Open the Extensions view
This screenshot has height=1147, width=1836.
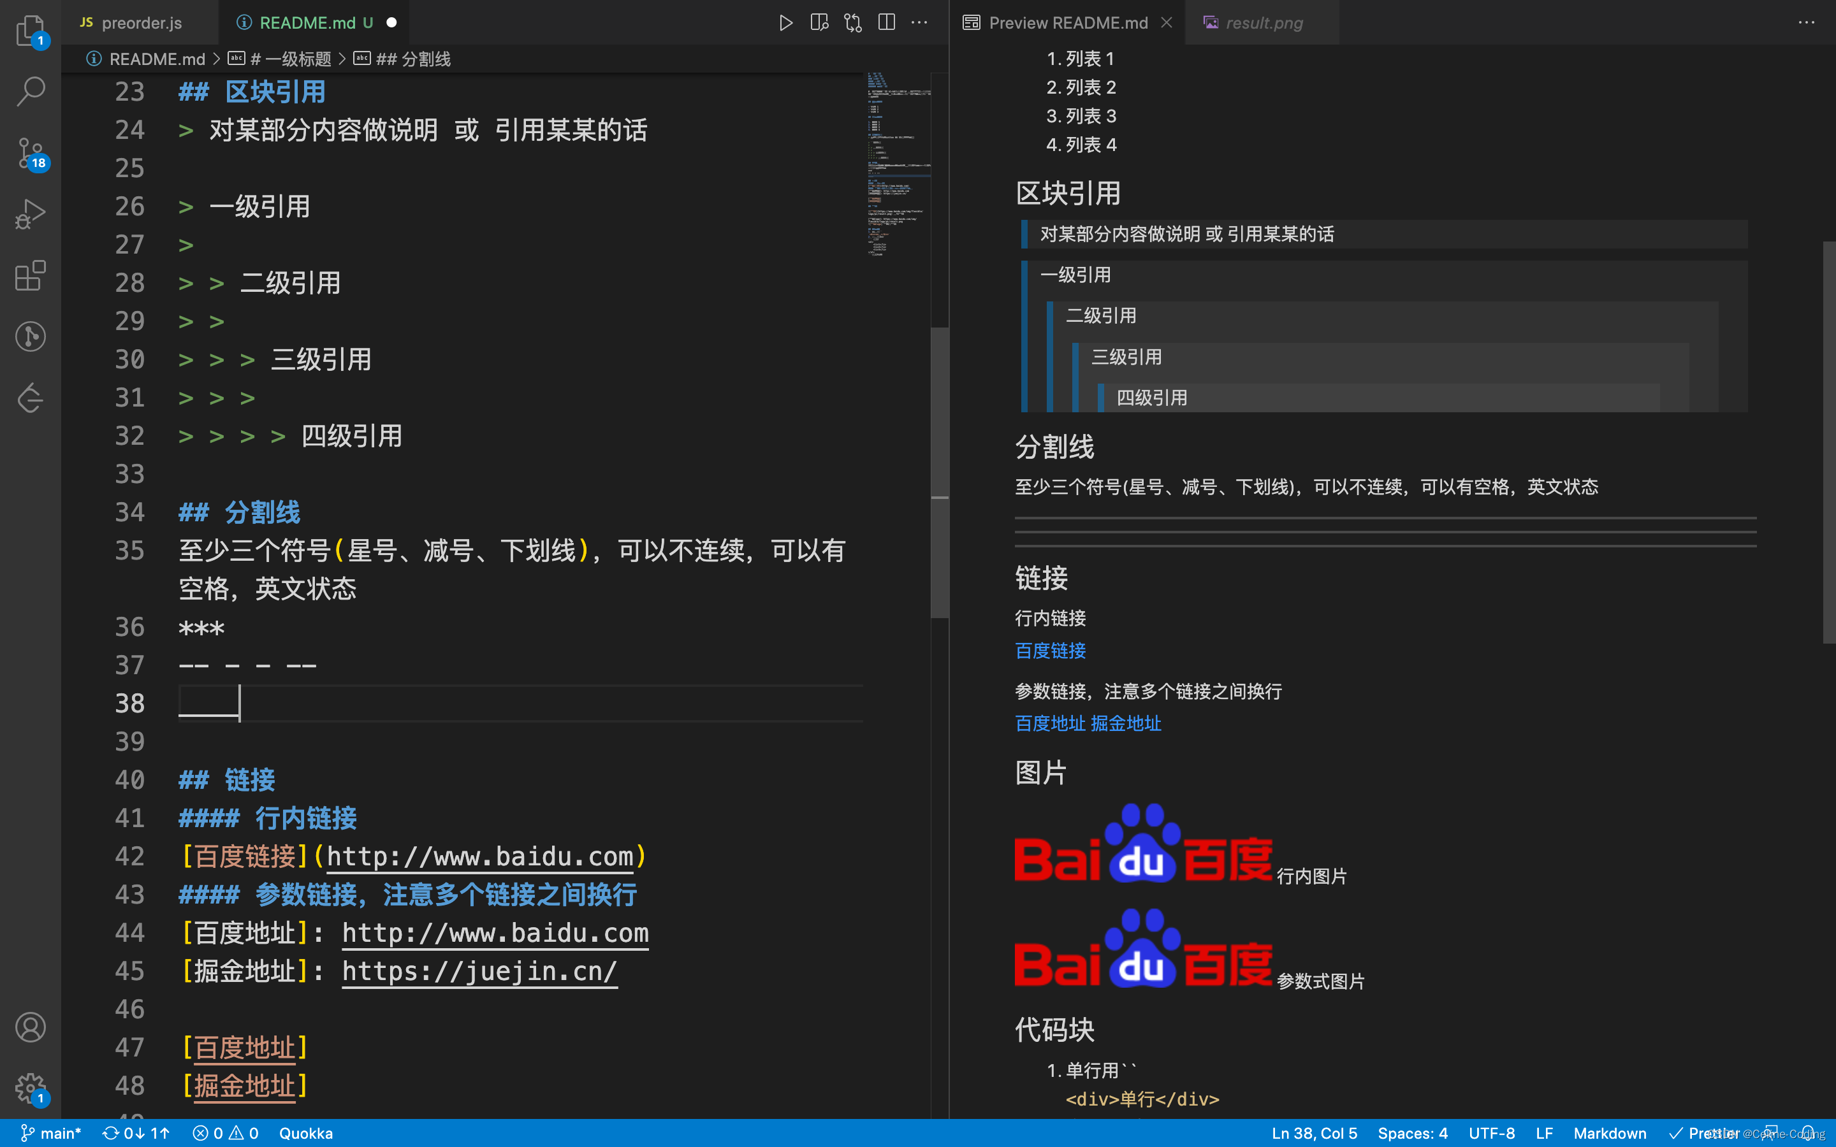(x=31, y=275)
